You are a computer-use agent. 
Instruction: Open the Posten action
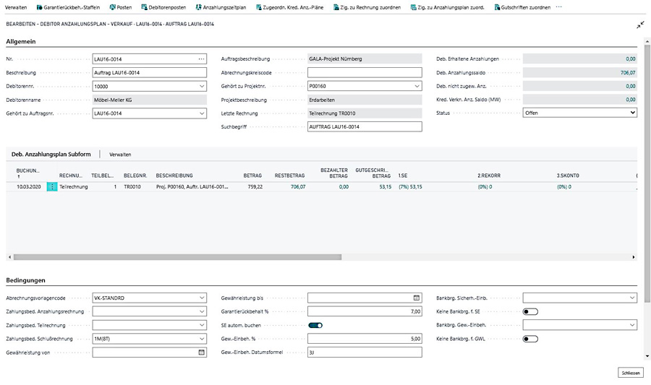121,7
